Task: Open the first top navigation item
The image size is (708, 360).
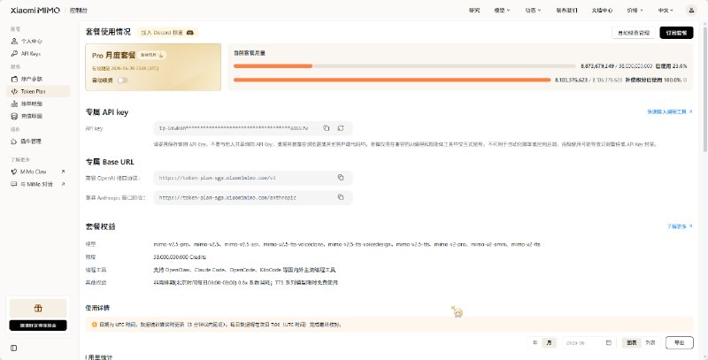Action: pyautogui.click(x=474, y=11)
